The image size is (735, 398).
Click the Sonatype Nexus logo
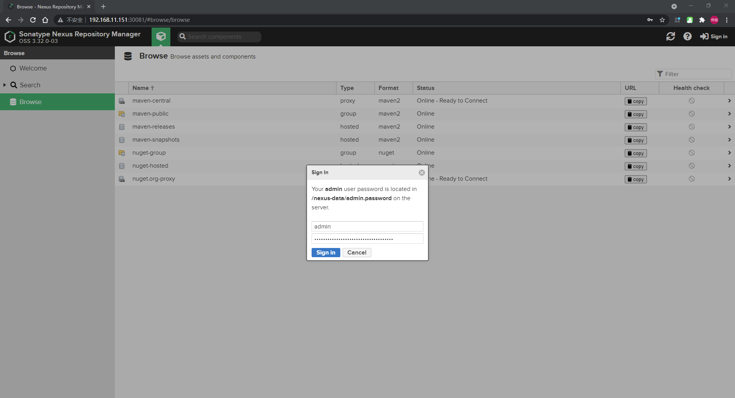[x=10, y=37]
